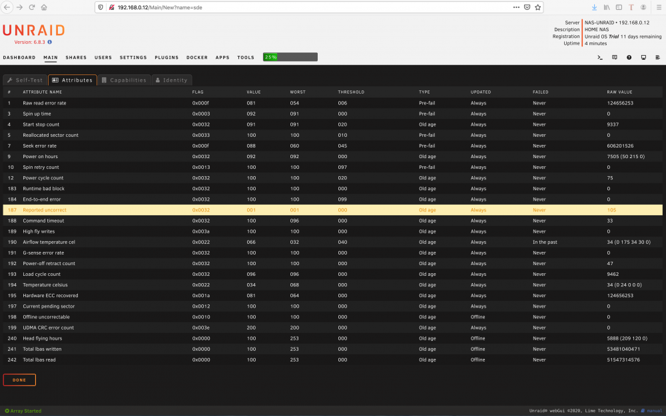
Task: Click the Reported uncorrect attribute row
Action: pos(332,210)
